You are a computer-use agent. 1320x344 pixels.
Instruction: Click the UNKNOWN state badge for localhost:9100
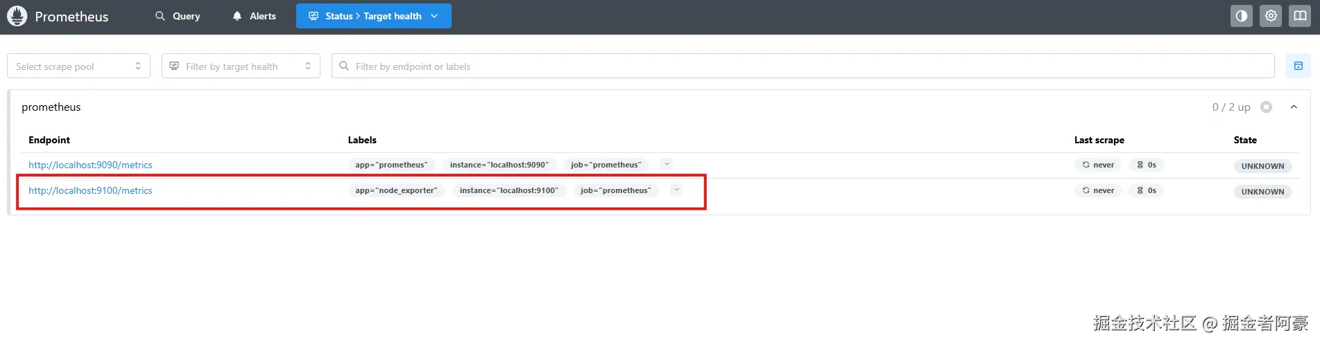pos(1262,192)
